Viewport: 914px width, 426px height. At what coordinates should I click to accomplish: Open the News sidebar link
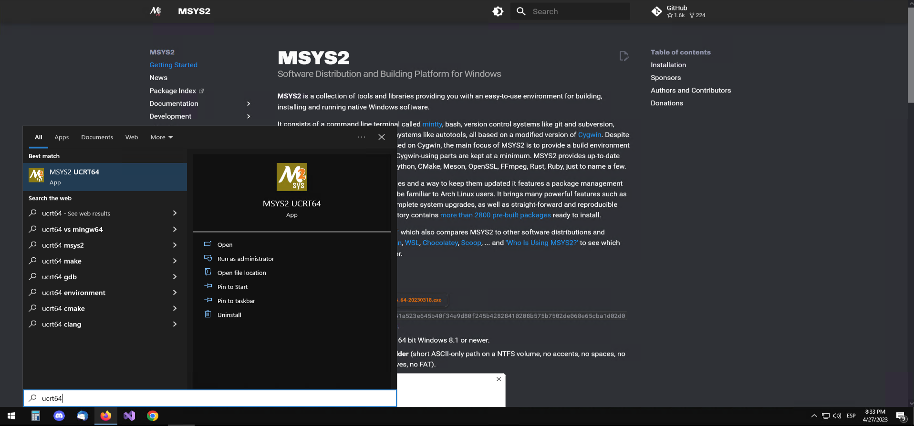pos(158,78)
